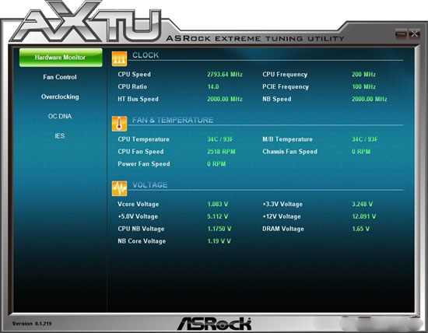Viewport: 428px width, 333px height.
Task: Select the CLOCK section heading
Action: pos(146,55)
